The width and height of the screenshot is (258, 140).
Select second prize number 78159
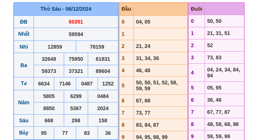pos(97,47)
